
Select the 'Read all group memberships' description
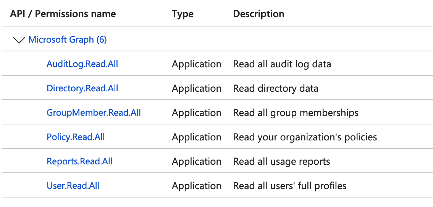pyautogui.click(x=296, y=113)
